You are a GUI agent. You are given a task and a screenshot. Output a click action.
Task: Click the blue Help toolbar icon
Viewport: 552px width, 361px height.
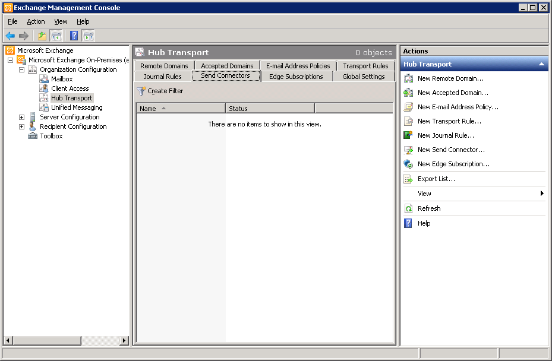click(x=74, y=36)
